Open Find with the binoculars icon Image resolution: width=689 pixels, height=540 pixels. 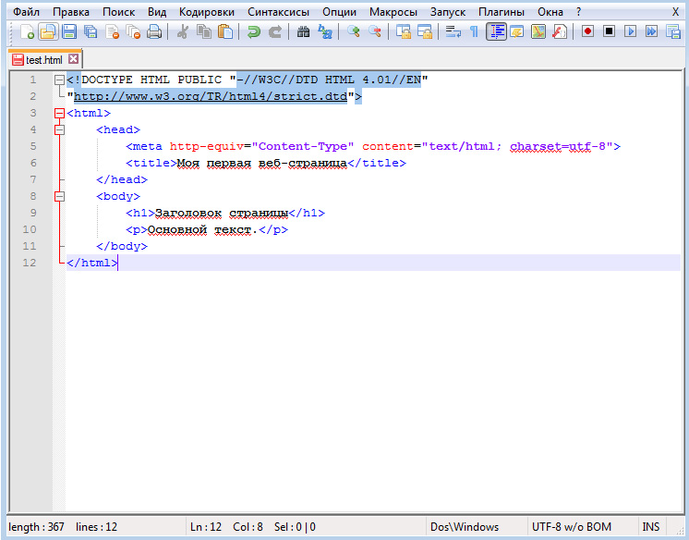[303, 31]
